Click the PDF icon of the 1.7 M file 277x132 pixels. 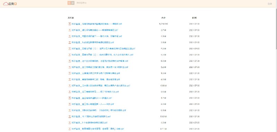coord(70,98)
